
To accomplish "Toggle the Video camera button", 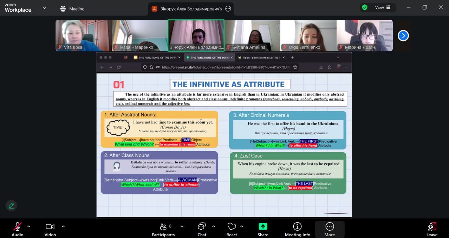I will click(x=50, y=229).
